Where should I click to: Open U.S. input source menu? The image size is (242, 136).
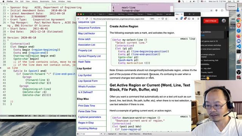coord(204,2)
